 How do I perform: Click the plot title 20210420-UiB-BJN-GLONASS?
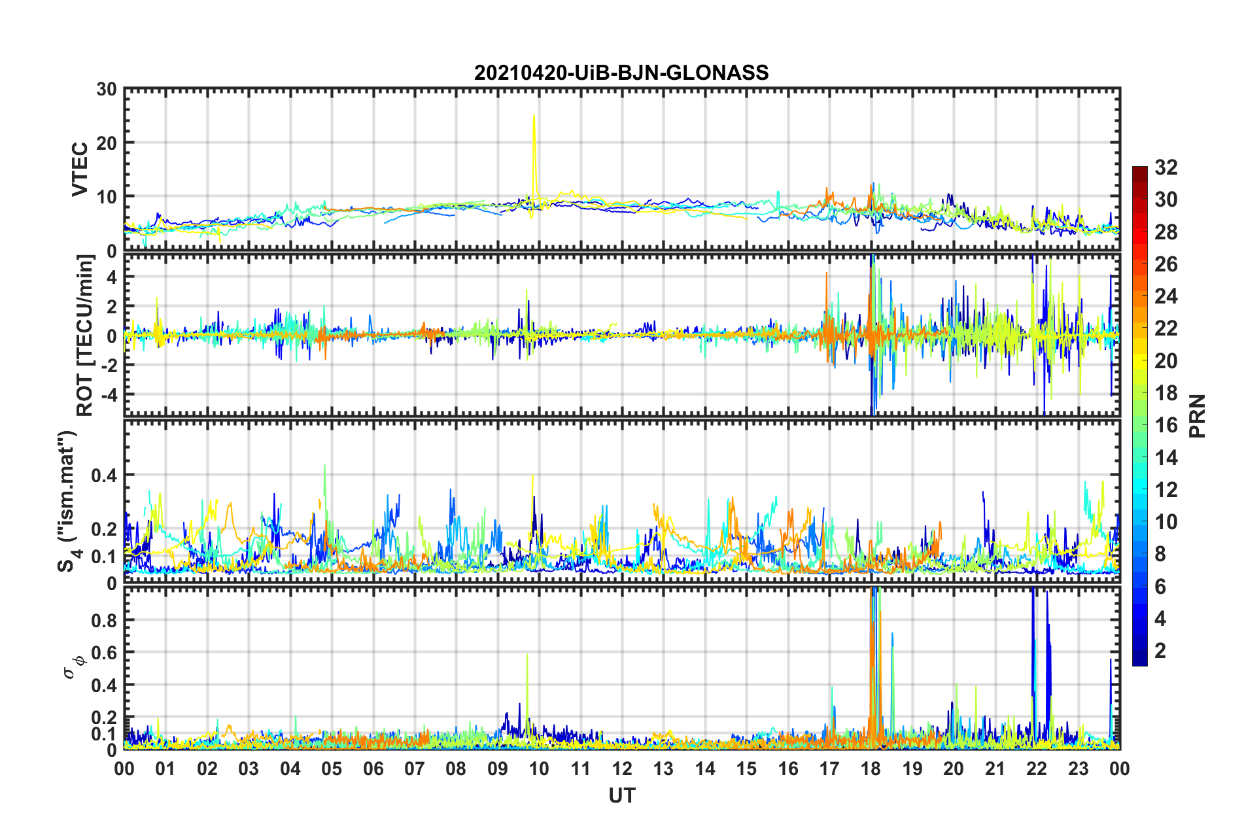click(x=621, y=72)
